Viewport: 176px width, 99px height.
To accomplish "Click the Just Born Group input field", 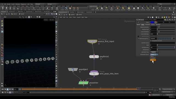I will [x=163, y=43].
